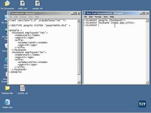Click the line '<name>Mark</name>'
Screen dimensions: 151x113
pyautogui.click(x=27, y=35)
